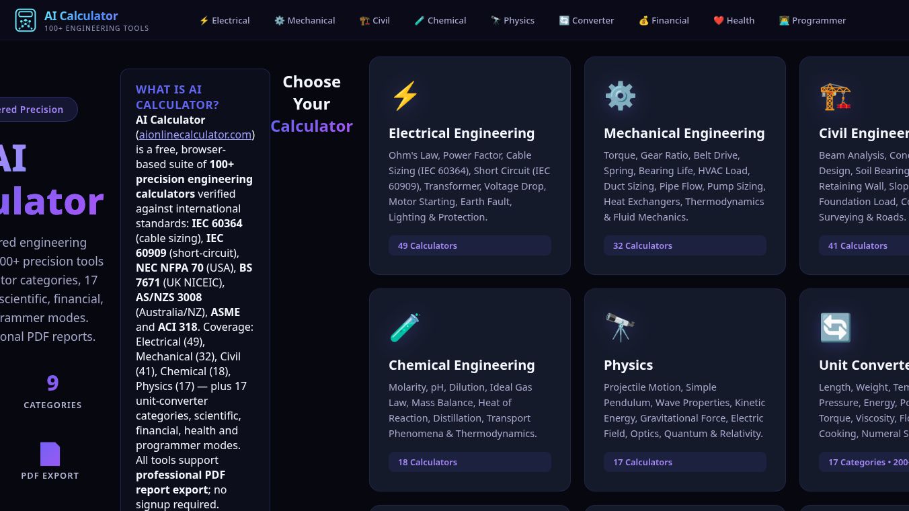909x511 pixels.
Task: Click the 17 Calculators badge under Physics
Action: pyautogui.click(x=685, y=462)
